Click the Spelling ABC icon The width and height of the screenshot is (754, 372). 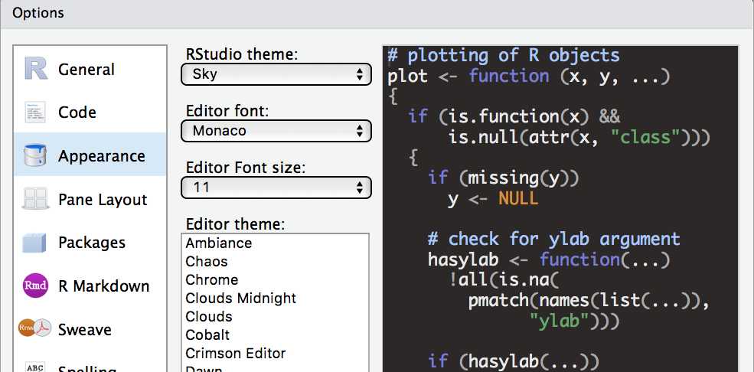click(x=36, y=367)
